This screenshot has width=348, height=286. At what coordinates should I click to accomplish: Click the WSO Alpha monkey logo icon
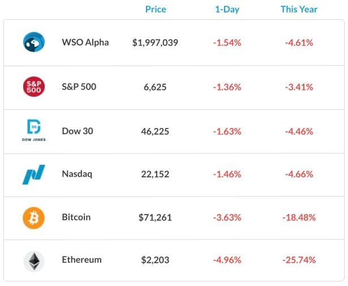point(33,42)
